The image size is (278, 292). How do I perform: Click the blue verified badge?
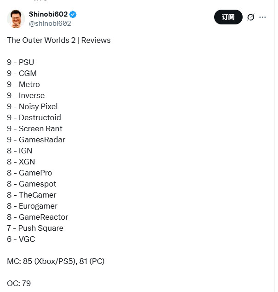click(73, 15)
